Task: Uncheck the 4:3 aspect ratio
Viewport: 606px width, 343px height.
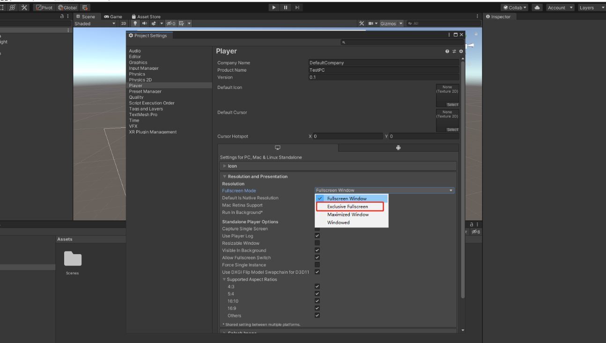Action: [x=317, y=286]
